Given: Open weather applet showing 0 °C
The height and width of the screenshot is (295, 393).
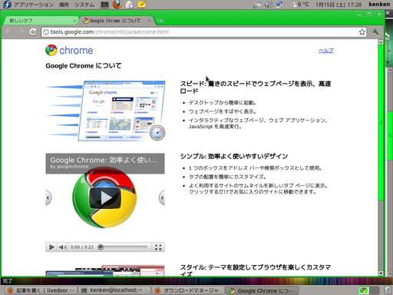Looking at the screenshot, I should 300,5.
